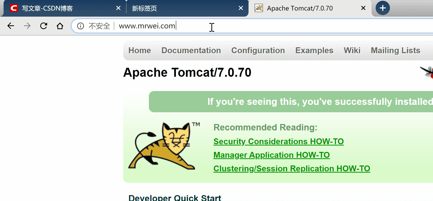Reload the current page
This screenshot has width=433, height=201.
pos(44,26)
